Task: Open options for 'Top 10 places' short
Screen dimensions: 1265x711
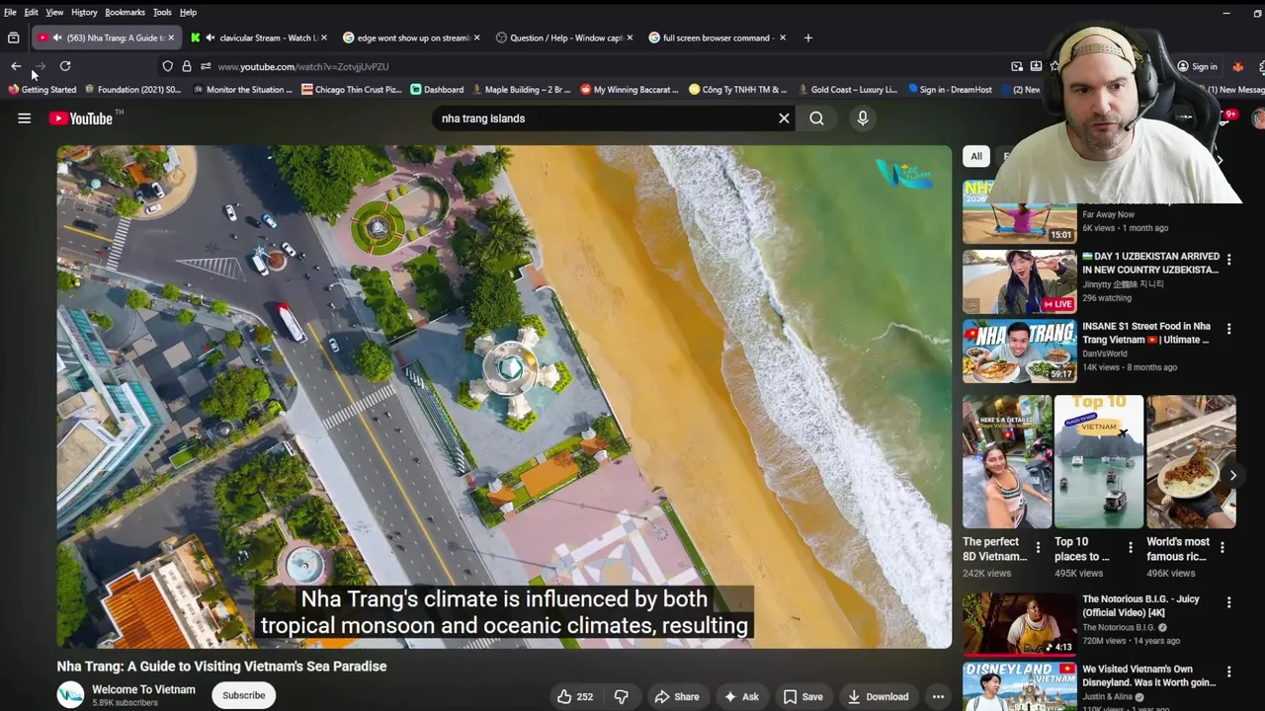Action: tap(1130, 547)
